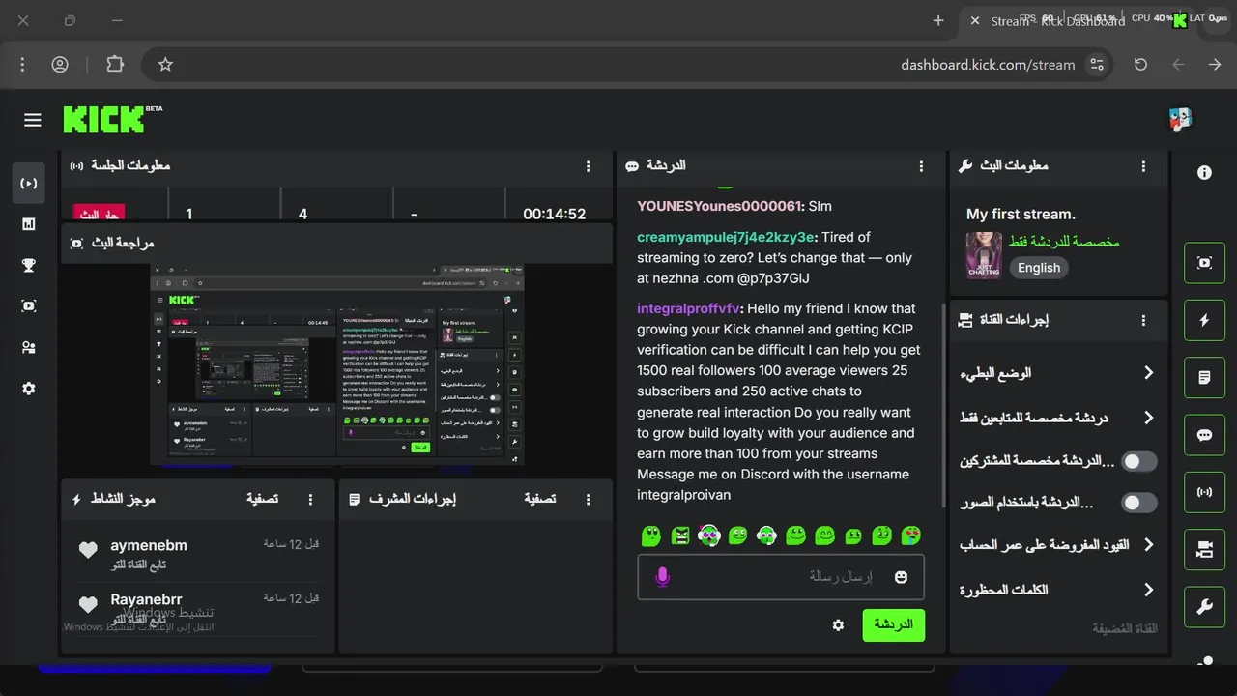Click the site settings icon in address bar
This screenshot has height=696, width=1237.
pos(1097,65)
